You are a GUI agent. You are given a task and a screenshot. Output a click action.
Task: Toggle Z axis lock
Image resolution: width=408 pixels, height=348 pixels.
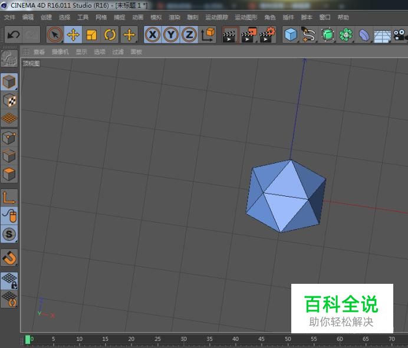(189, 35)
